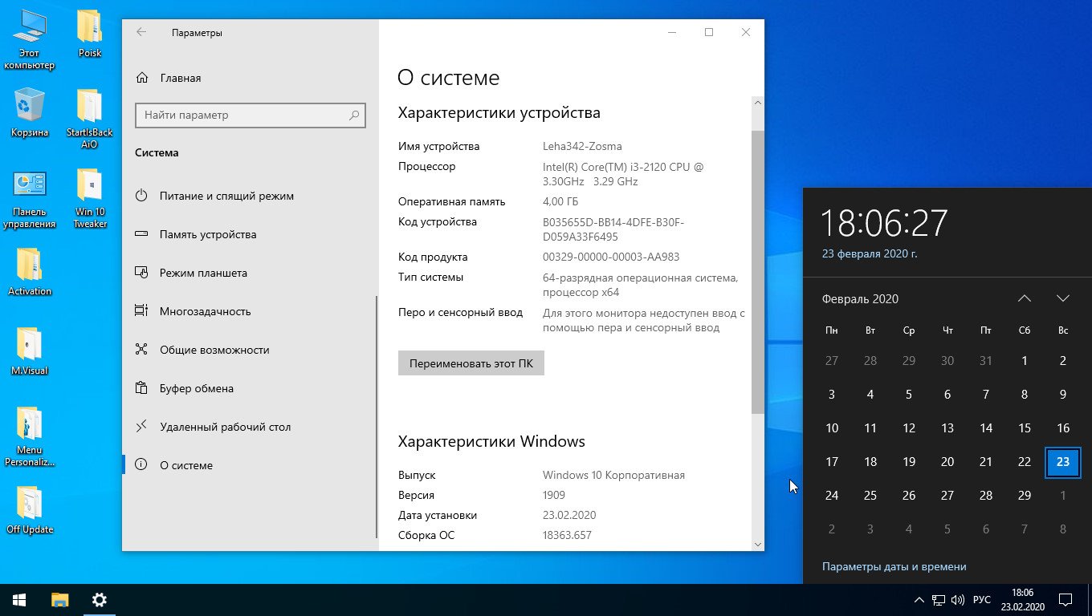Click Переименовать этот ПК button
This screenshot has height=616, width=1092.
(x=471, y=363)
